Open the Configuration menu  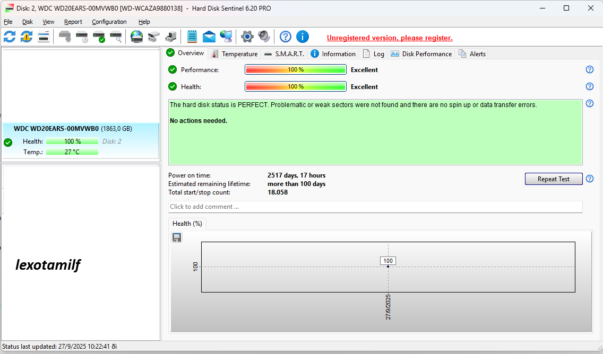click(x=109, y=22)
